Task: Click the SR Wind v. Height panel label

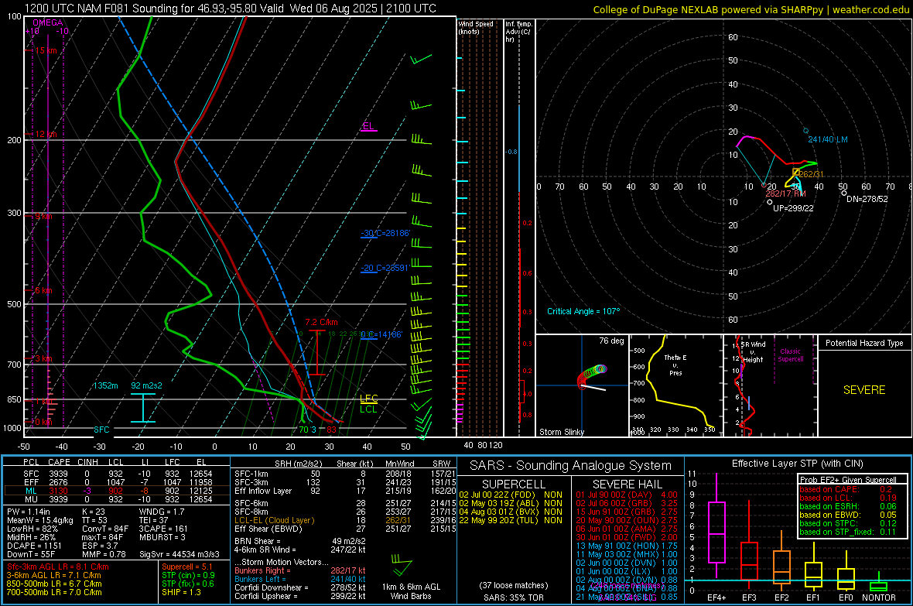Action: (x=753, y=352)
